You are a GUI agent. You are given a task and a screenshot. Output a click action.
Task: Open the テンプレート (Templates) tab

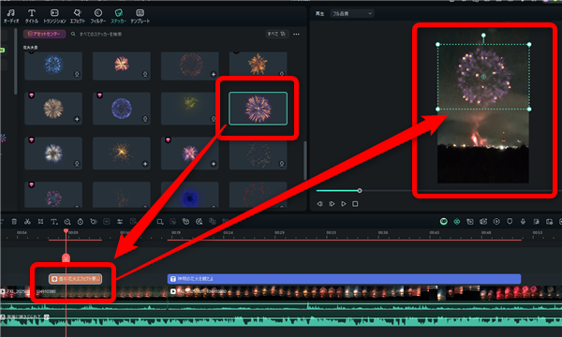140,17
